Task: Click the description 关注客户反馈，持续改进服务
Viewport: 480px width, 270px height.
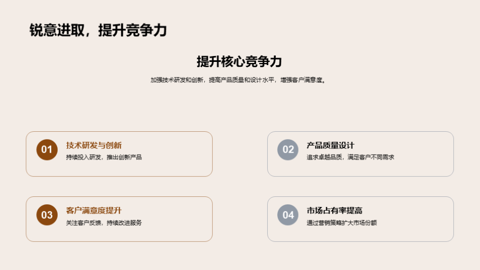Action: click(x=104, y=223)
